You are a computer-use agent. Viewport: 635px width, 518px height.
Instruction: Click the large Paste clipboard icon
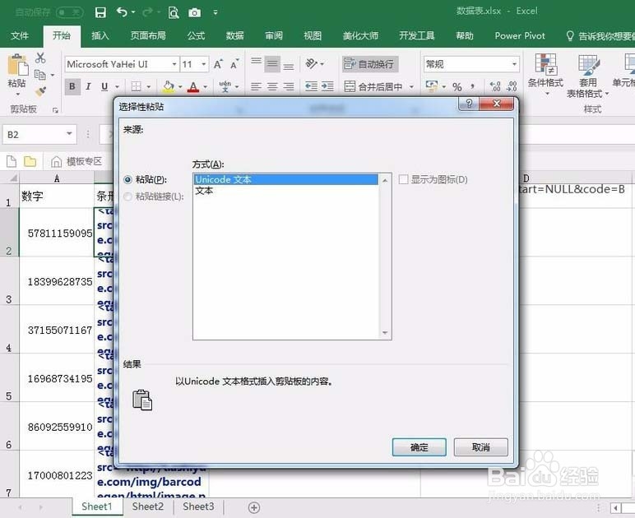[18, 65]
